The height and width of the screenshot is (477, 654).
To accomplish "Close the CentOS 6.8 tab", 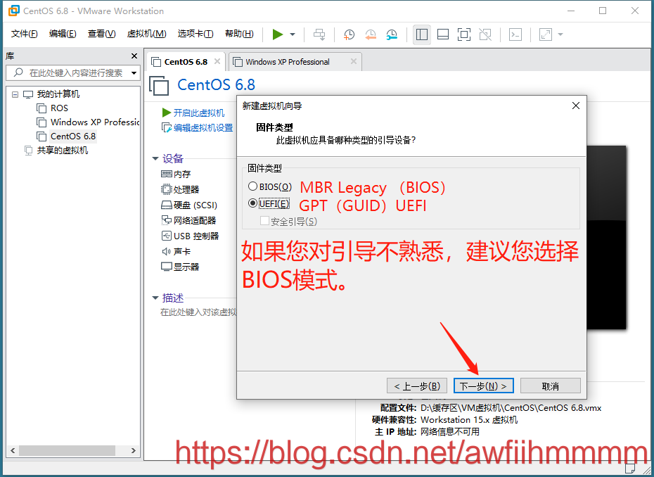I will tap(217, 61).
